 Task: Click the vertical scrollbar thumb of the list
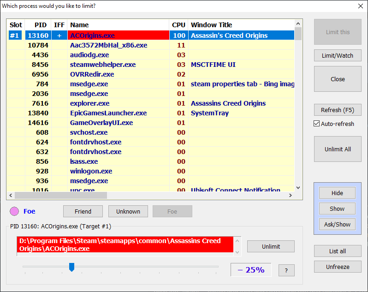pyautogui.click(x=298, y=34)
